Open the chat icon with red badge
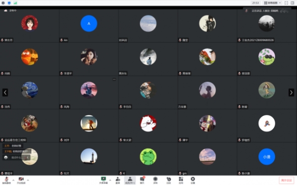Image resolution: width=297 pixels, height=185 pixels. coord(142,180)
